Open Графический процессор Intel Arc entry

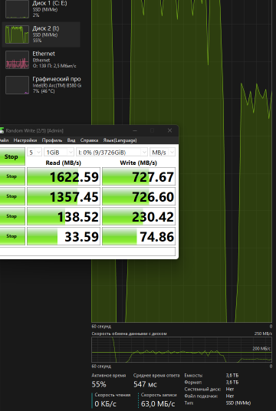[41, 85]
